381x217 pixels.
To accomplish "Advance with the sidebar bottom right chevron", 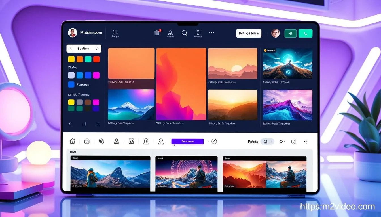I will [x=98, y=124].
